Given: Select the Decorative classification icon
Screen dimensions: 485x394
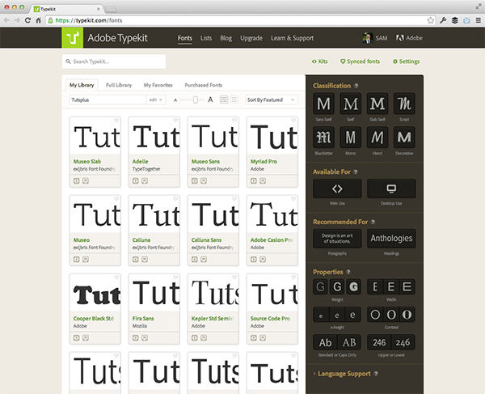Looking at the screenshot, I should point(404,137).
